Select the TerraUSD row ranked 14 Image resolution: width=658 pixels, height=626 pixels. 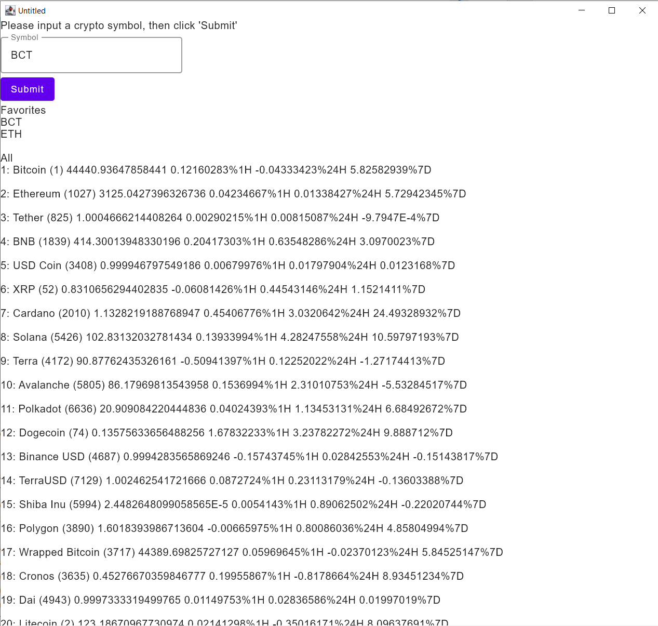click(x=232, y=481)
